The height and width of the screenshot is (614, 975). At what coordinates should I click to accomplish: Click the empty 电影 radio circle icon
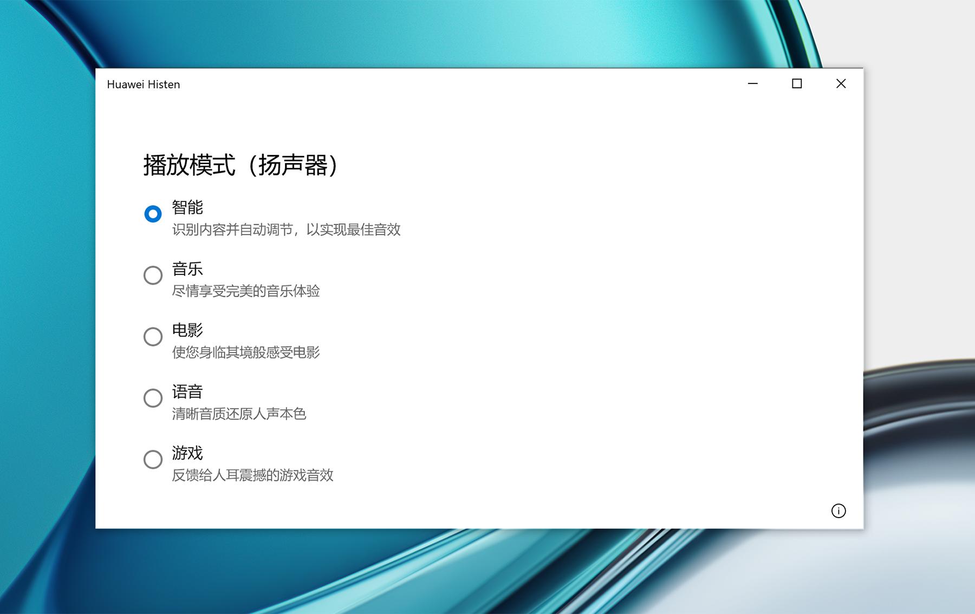(153, 337)
